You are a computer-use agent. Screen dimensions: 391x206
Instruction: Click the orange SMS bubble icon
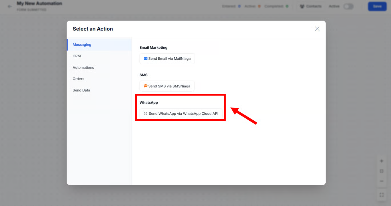click(x=146, y=86)
